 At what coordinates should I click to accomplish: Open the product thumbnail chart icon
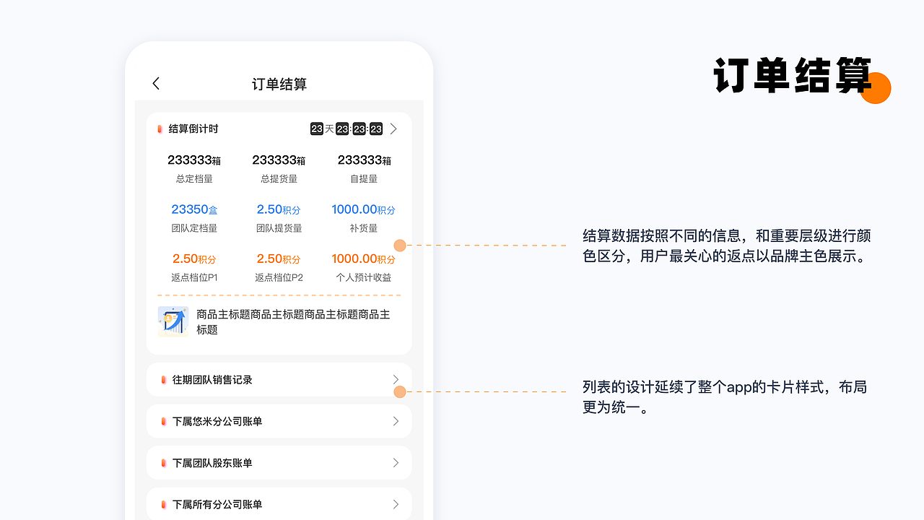coord(173,321)
